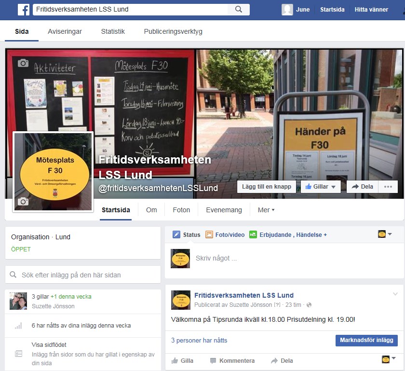Screen dimensions: 405x371
Task: Open the 3 personer har nåtts link
Action: click(199, 340)
